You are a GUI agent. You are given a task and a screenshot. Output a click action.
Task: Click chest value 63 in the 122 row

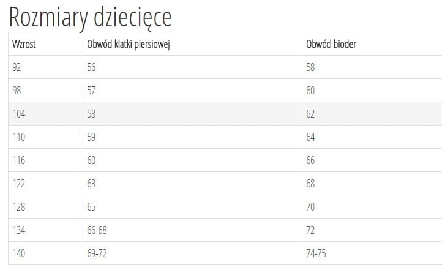tap(91, 184)
